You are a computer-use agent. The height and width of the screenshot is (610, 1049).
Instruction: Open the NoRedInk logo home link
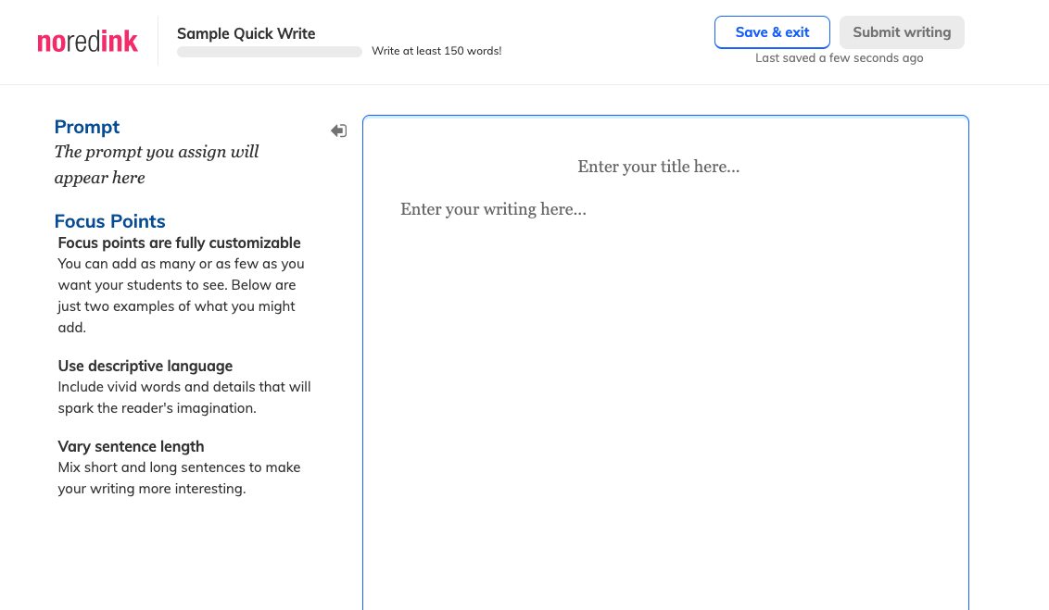(x=88, y=42)
